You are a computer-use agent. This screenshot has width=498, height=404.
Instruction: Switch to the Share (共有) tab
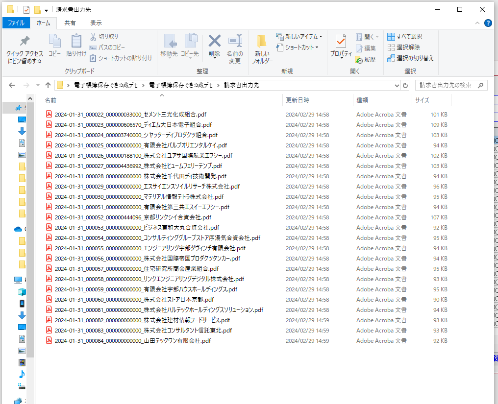point(70,23)
